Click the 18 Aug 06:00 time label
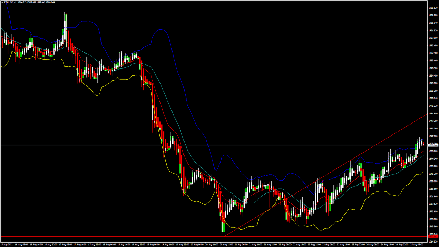Screen dimensions: 439x247 pos(110,245)
